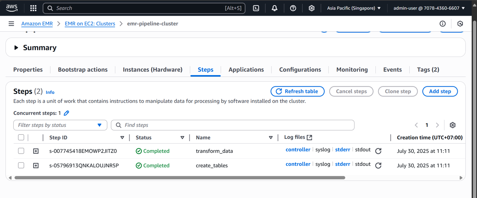The width and height of the screenshot is (477, 198).
Task: Expand the create_tables step row details
Action: click(36, 165)
